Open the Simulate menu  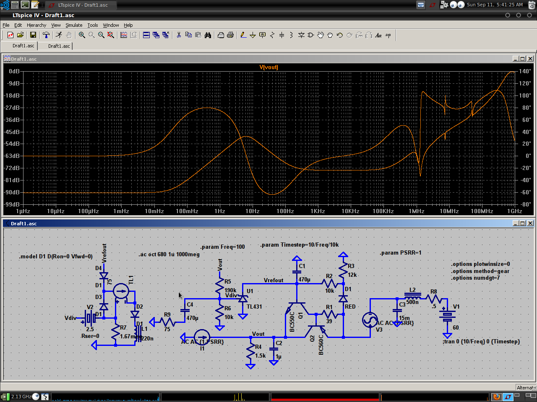click(x=74, y=25)
